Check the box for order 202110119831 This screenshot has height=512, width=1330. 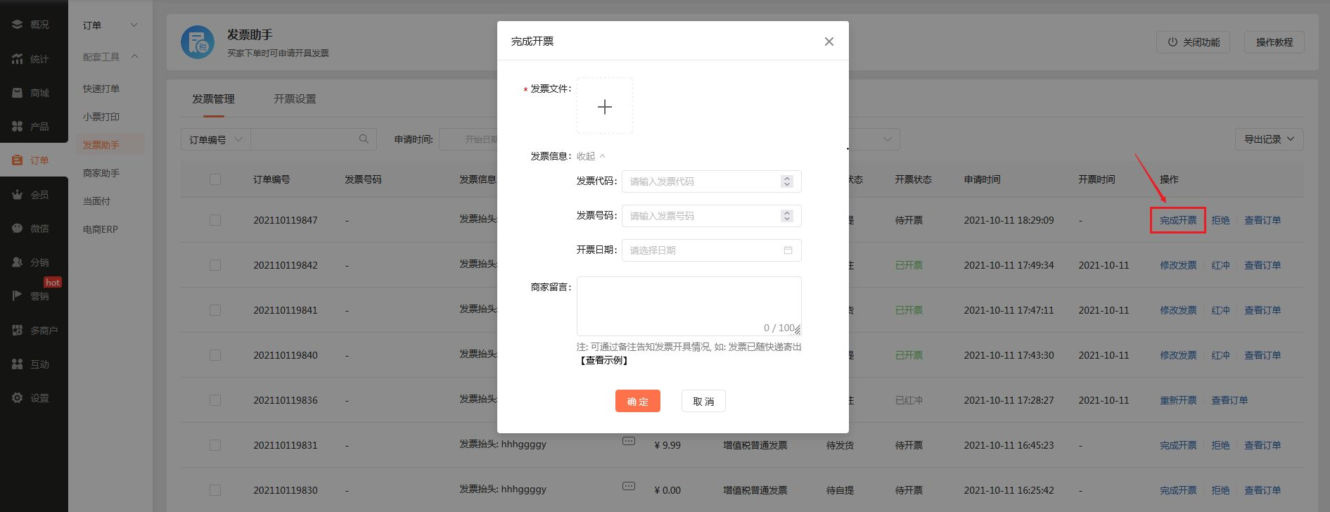click(215, 445)
